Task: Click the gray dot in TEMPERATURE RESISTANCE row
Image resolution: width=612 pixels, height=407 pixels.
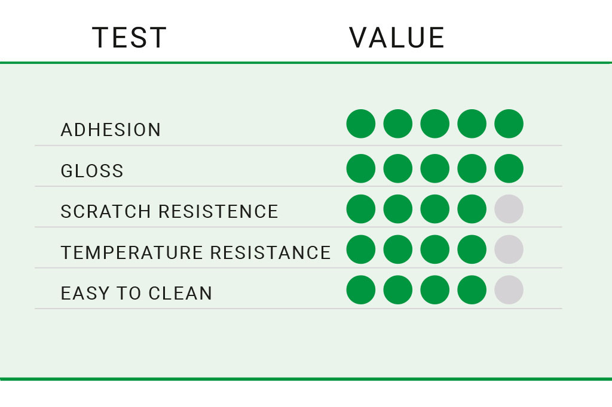Action: pyautogui.click(x=509, y=249)
